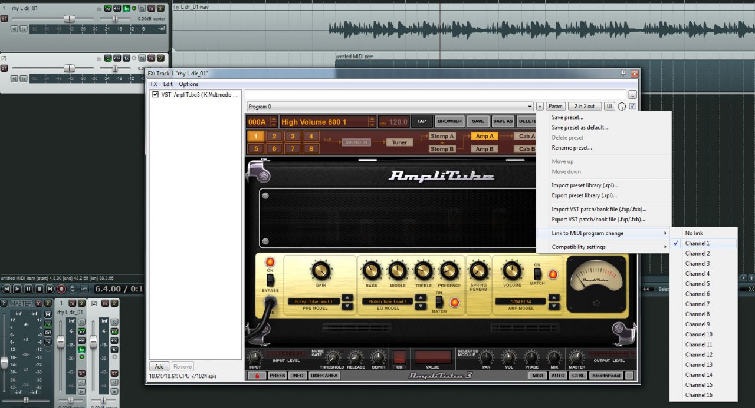The width and height of the screenshot is (755, 408).
Task: Click track 1 volume fader in track panel
Action: pos(69,19)
